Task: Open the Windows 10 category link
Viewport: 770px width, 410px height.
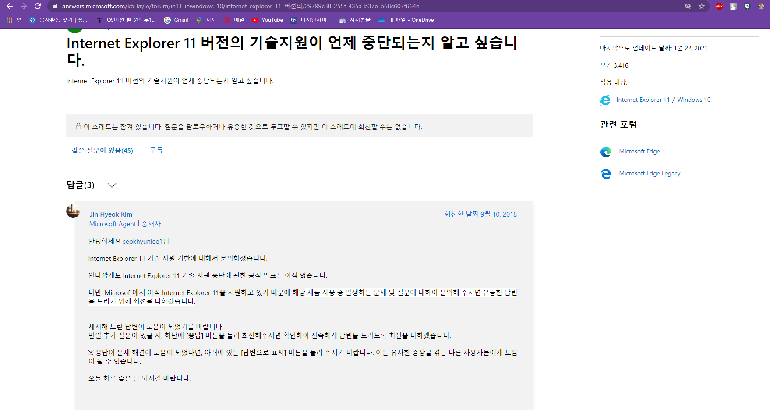Action: coord(694,100)
